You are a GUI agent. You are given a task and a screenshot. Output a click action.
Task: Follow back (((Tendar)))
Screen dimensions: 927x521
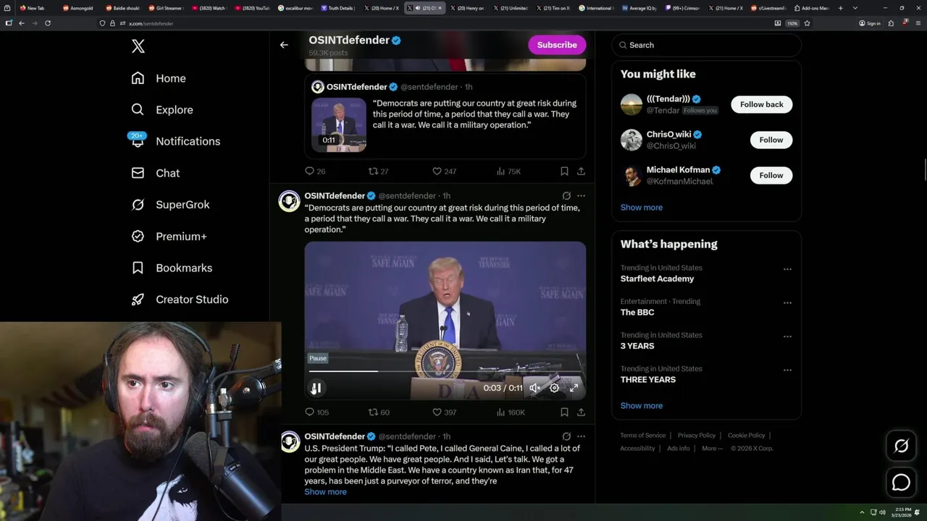tap(761, 104)
